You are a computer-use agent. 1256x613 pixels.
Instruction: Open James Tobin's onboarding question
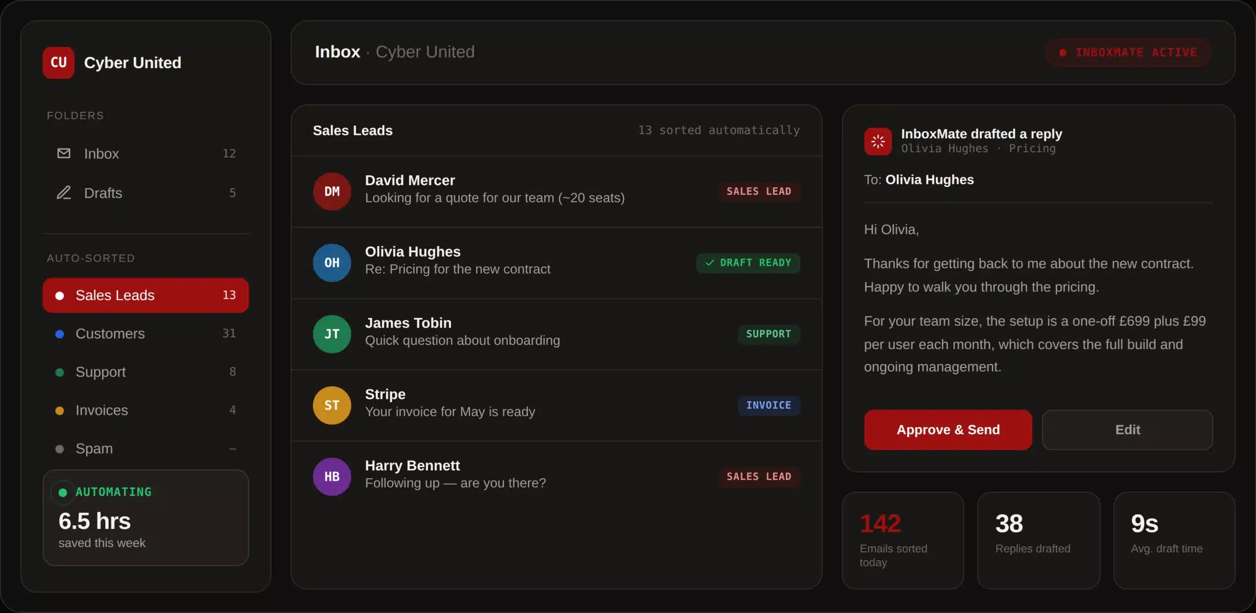pos(556,334)
